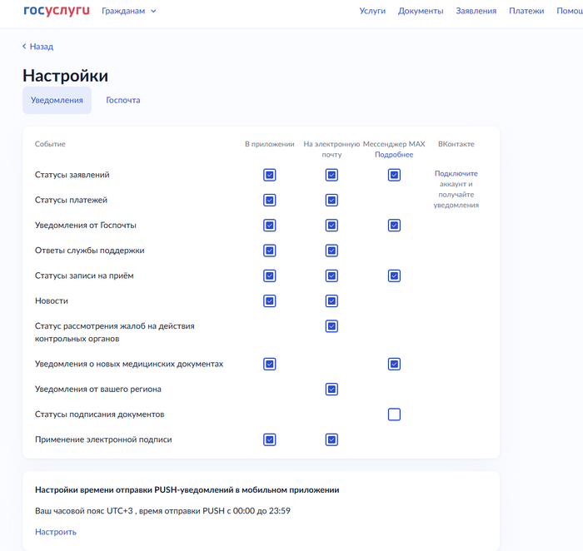
Task: Click the back arrow chevron icon
Action: coord(24,47)
